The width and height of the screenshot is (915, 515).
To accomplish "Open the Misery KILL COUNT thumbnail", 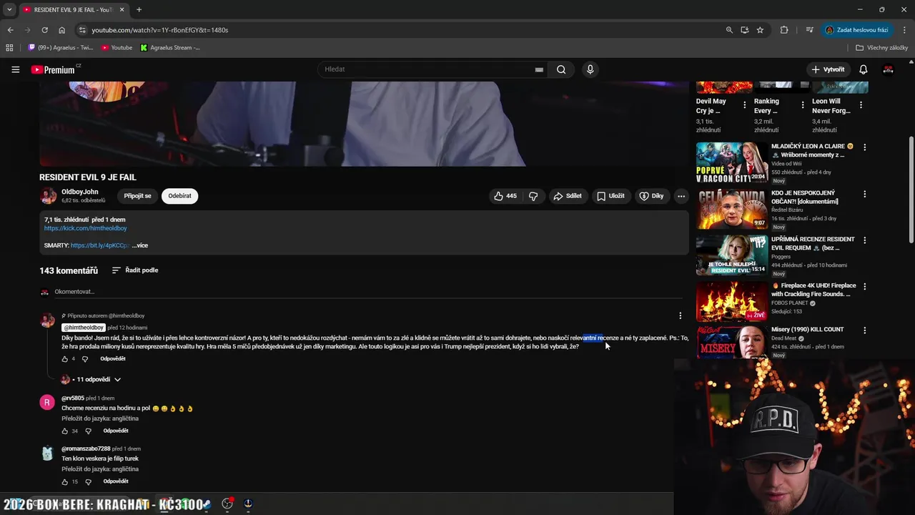I will click(x=732, y=342).
